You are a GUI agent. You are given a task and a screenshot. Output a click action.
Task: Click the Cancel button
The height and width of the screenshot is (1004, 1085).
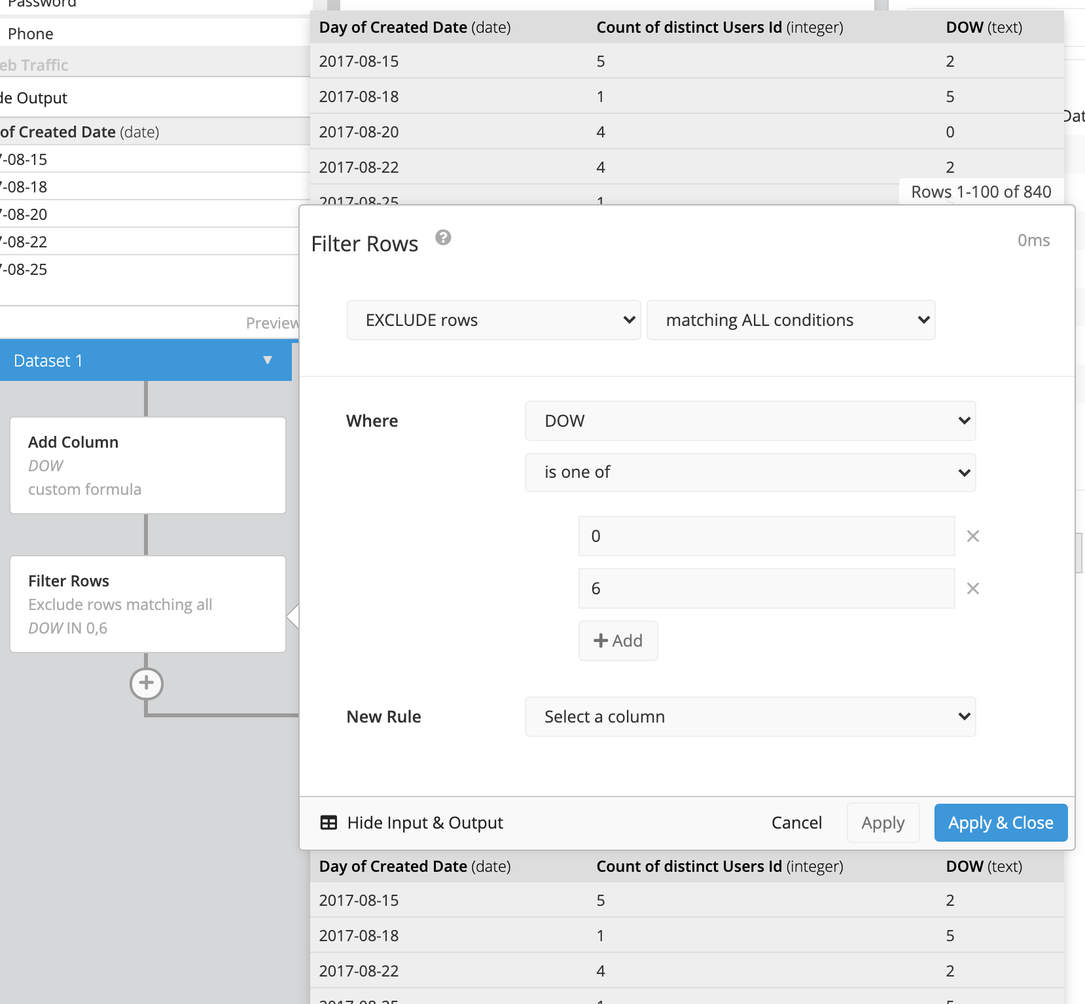(x=796, y=823)
